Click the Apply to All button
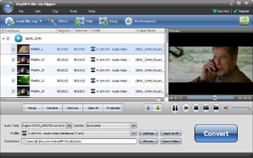The image size is (253, 158). coord(171,133)
